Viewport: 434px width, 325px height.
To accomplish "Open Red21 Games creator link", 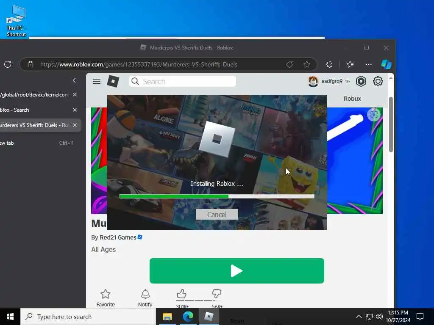I will (x=118, y=237).
